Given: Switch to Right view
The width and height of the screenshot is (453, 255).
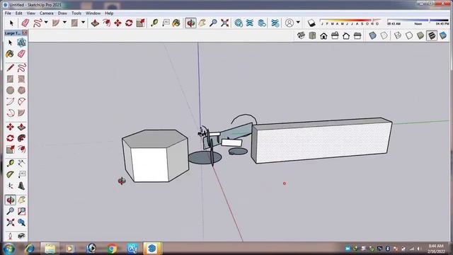Looking at the screenshot, I should tap(335, 35).
